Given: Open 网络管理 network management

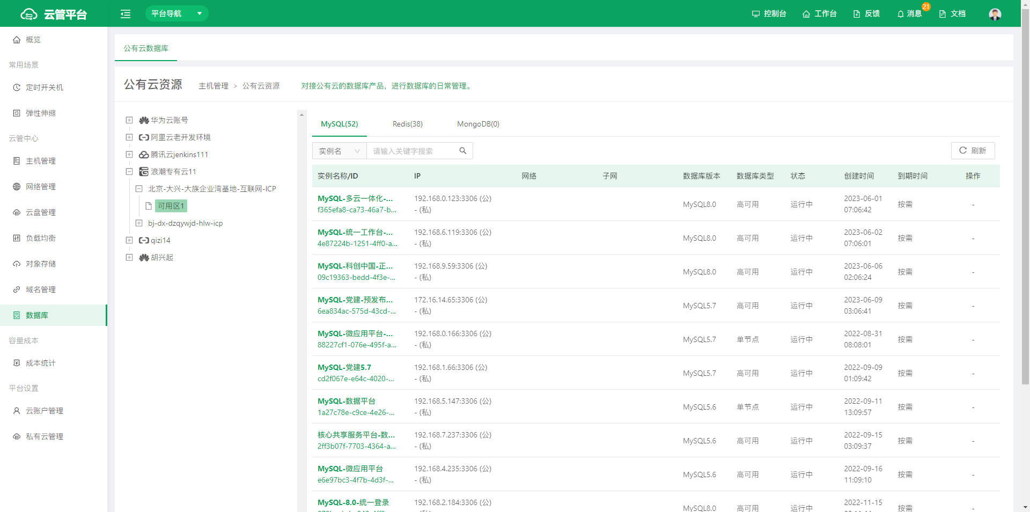Looking at the screenshot, I should [x=54, y=187].
